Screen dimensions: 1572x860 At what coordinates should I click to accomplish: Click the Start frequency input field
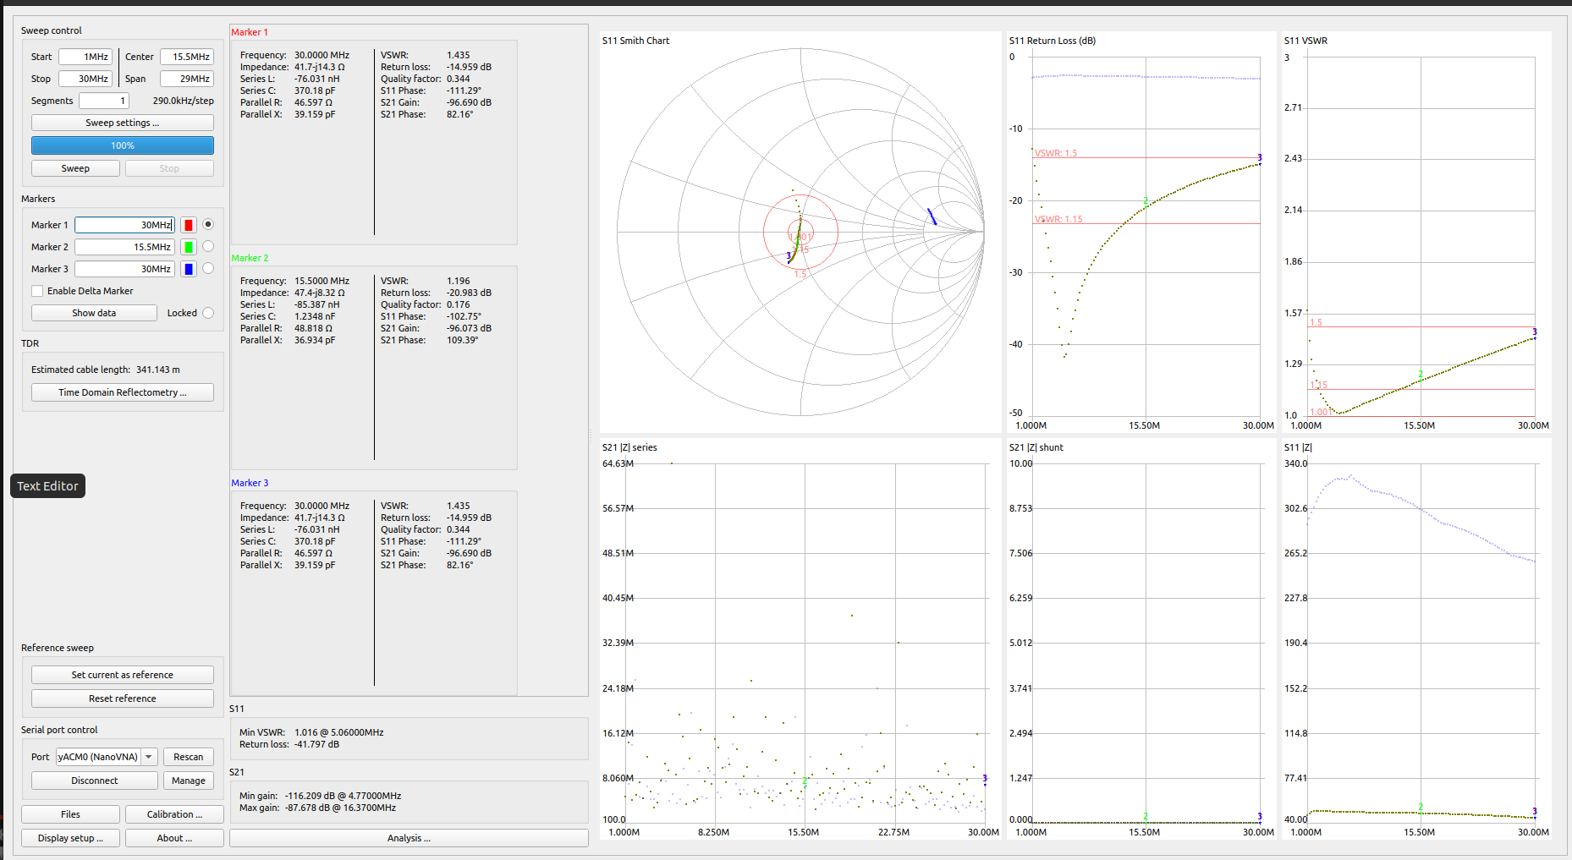click(x=85, y=57)
